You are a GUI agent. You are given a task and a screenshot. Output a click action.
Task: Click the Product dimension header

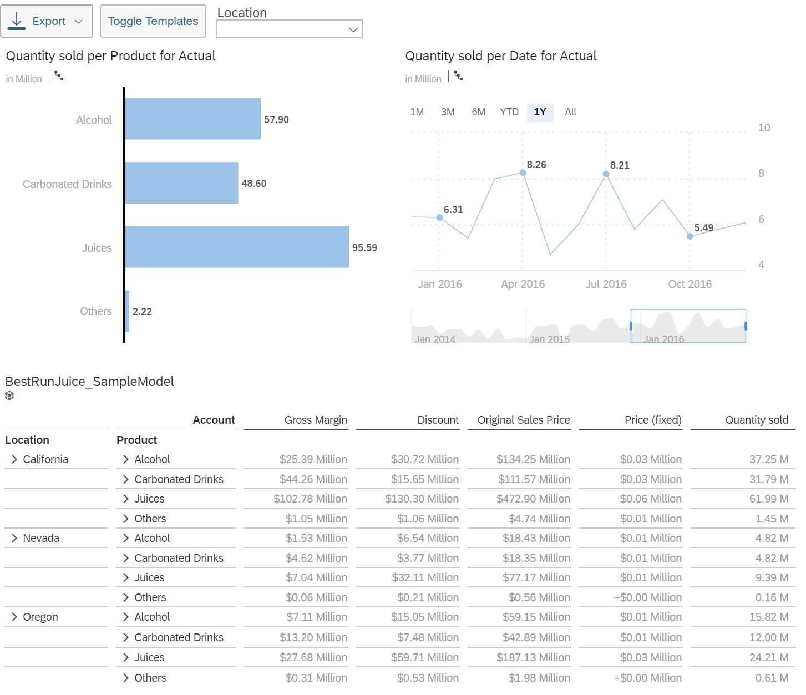click(136, 440)
